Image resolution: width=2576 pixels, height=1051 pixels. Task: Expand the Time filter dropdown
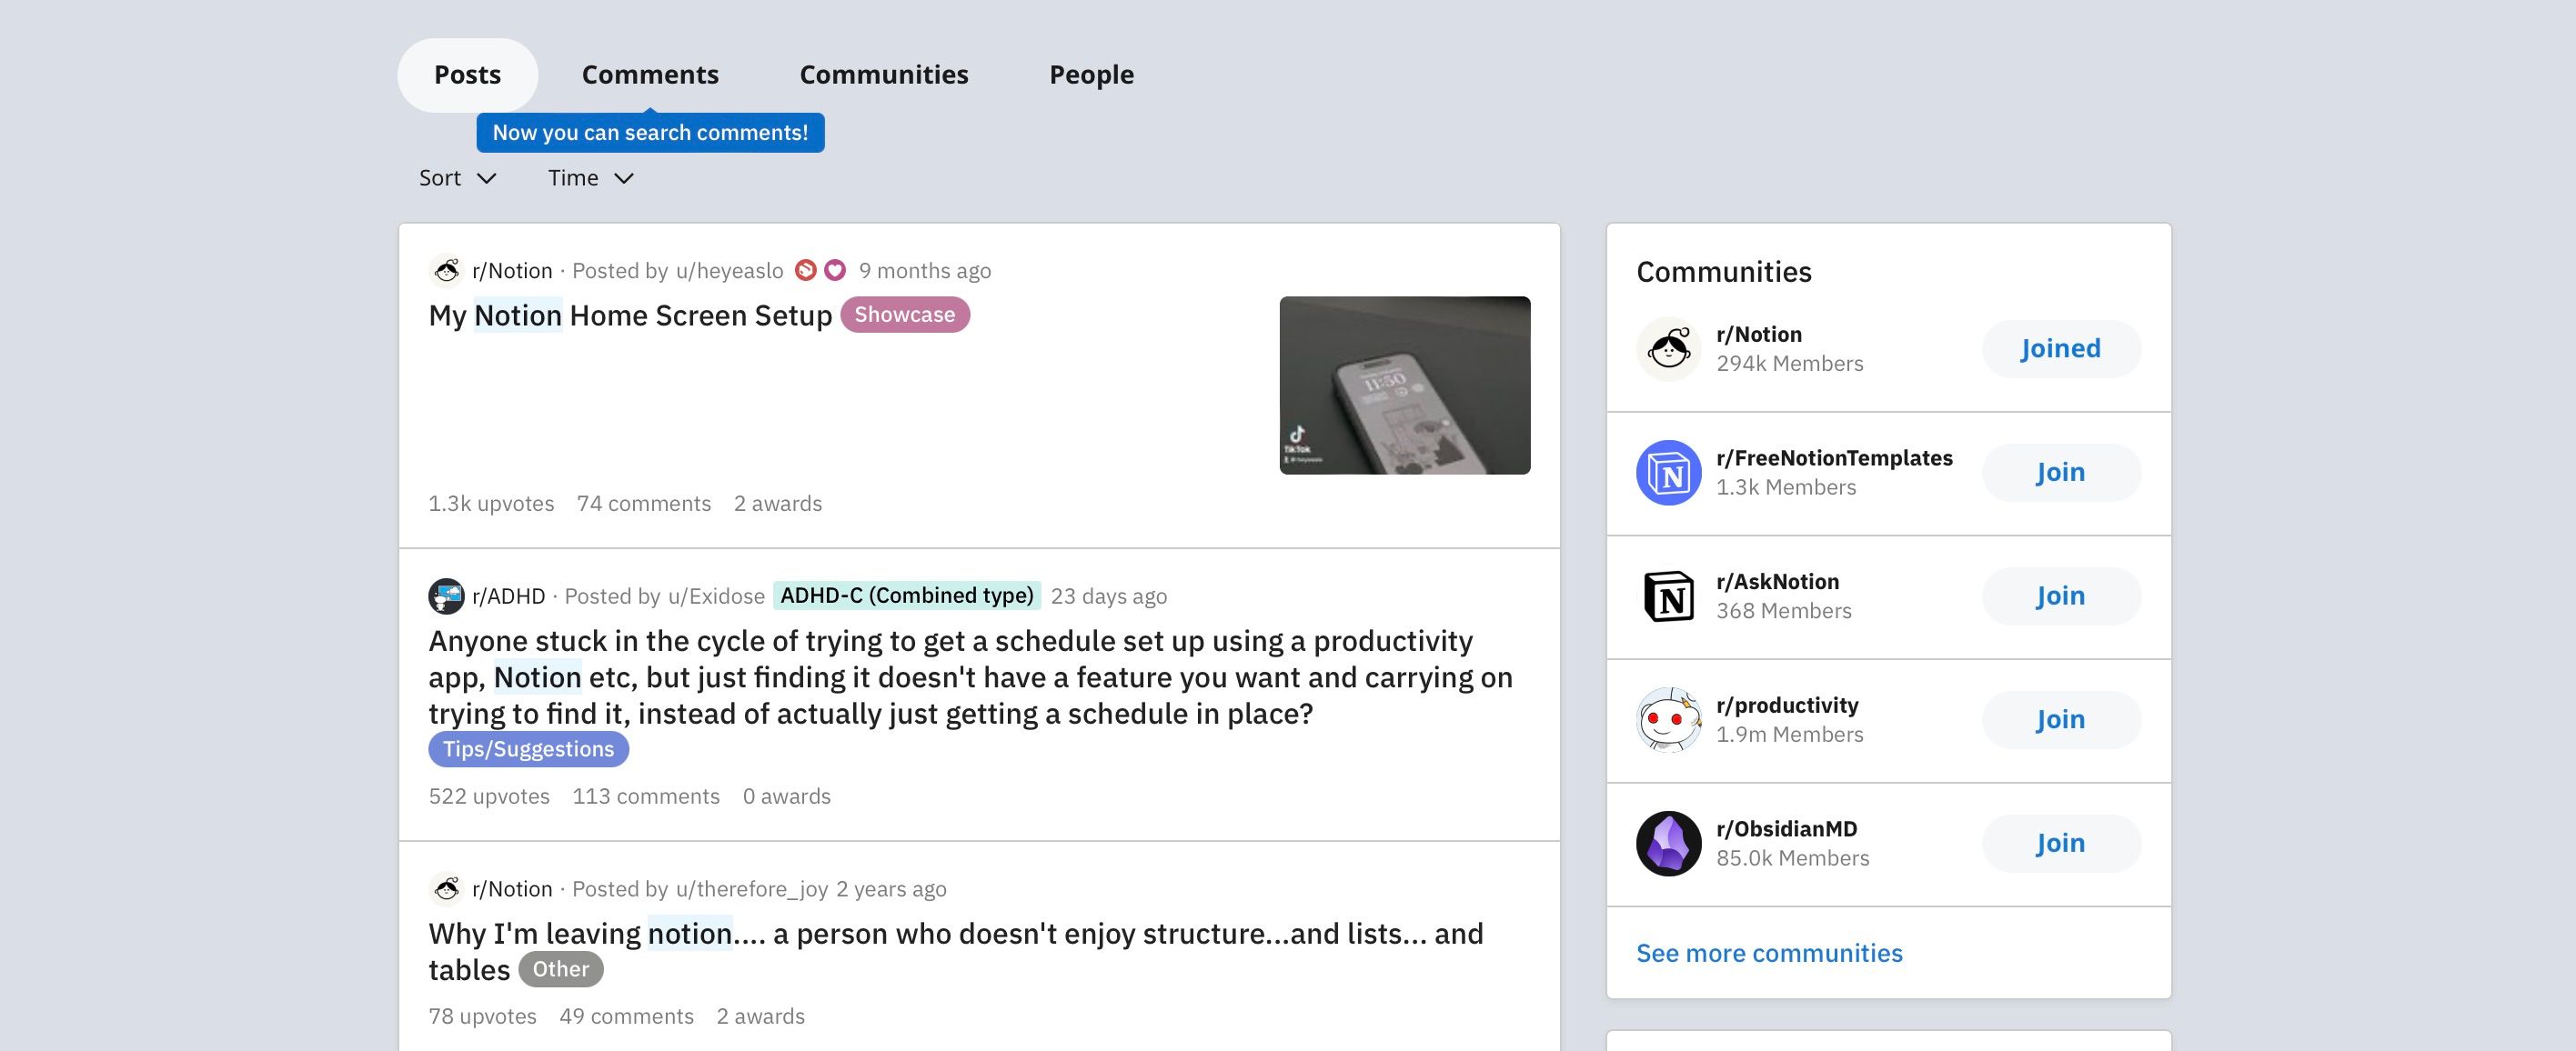(x=590, y=176)
